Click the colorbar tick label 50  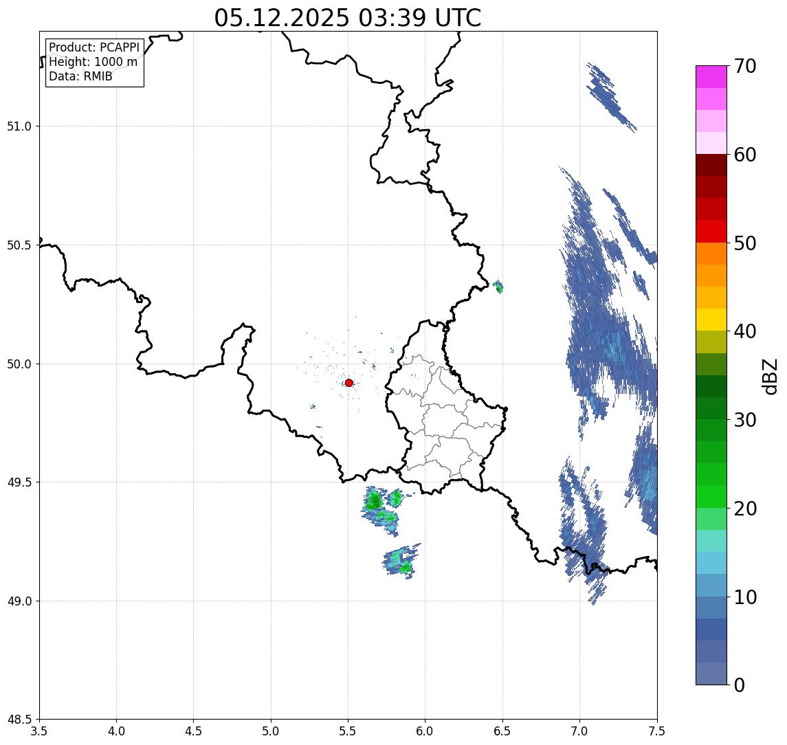tap(745, 243)
